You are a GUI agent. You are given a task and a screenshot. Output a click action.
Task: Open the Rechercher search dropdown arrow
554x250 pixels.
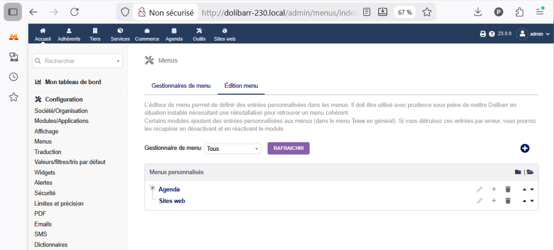point(118,61)
